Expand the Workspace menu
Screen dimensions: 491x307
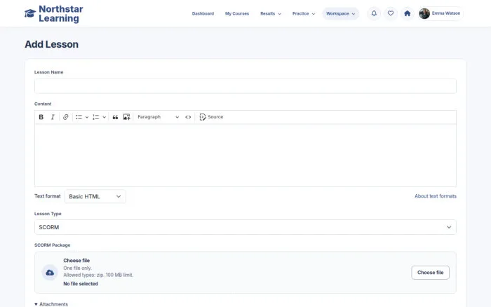pos(341,13)
